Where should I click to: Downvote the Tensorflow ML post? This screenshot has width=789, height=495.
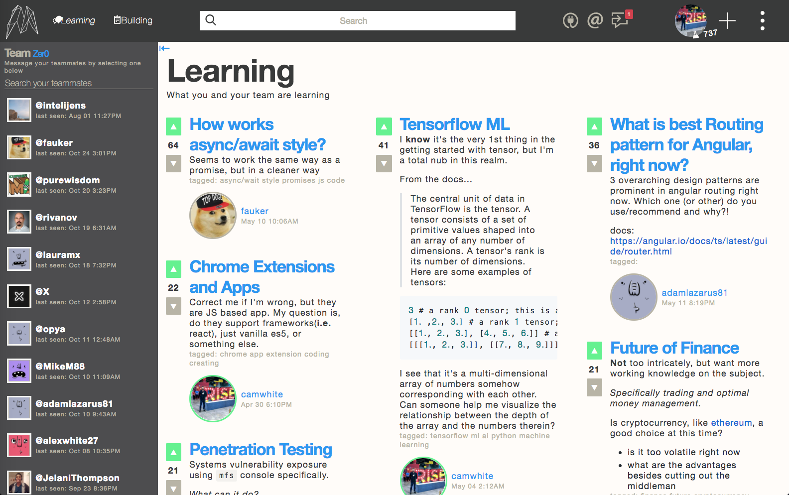pos(384,163)
